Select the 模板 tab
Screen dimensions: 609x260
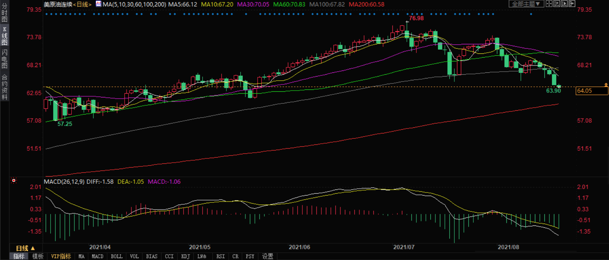point(38,257)
